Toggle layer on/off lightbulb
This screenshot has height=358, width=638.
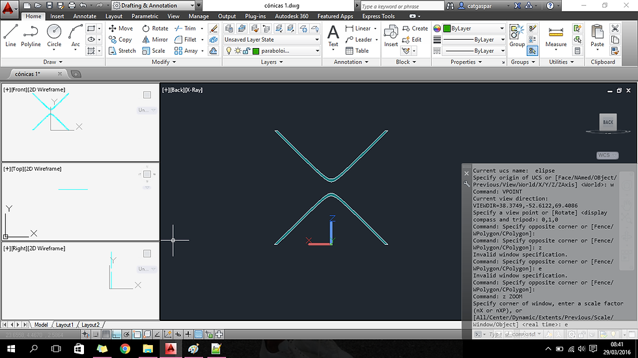229,51
